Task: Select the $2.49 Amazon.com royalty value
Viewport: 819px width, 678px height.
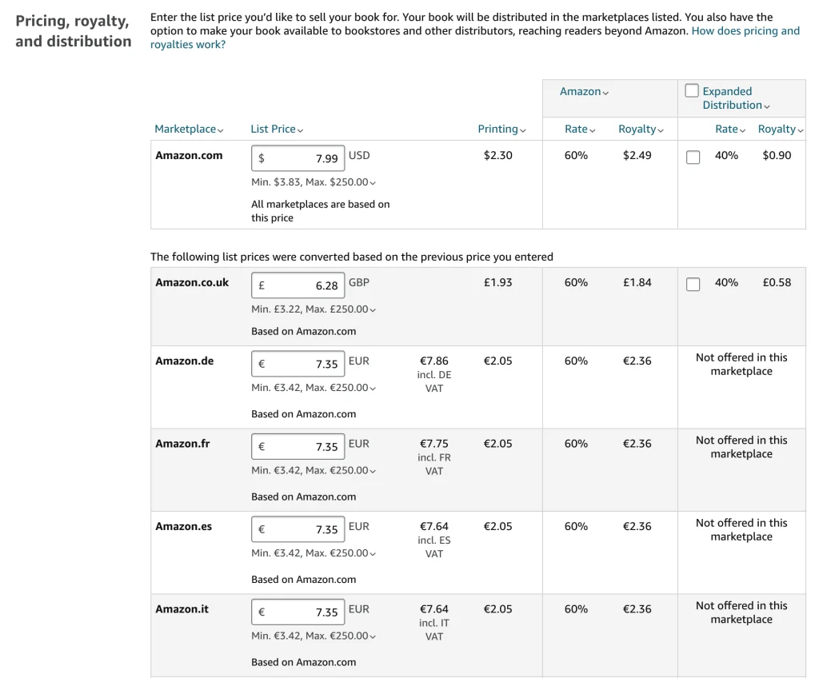Action: [x=637, y=155]
